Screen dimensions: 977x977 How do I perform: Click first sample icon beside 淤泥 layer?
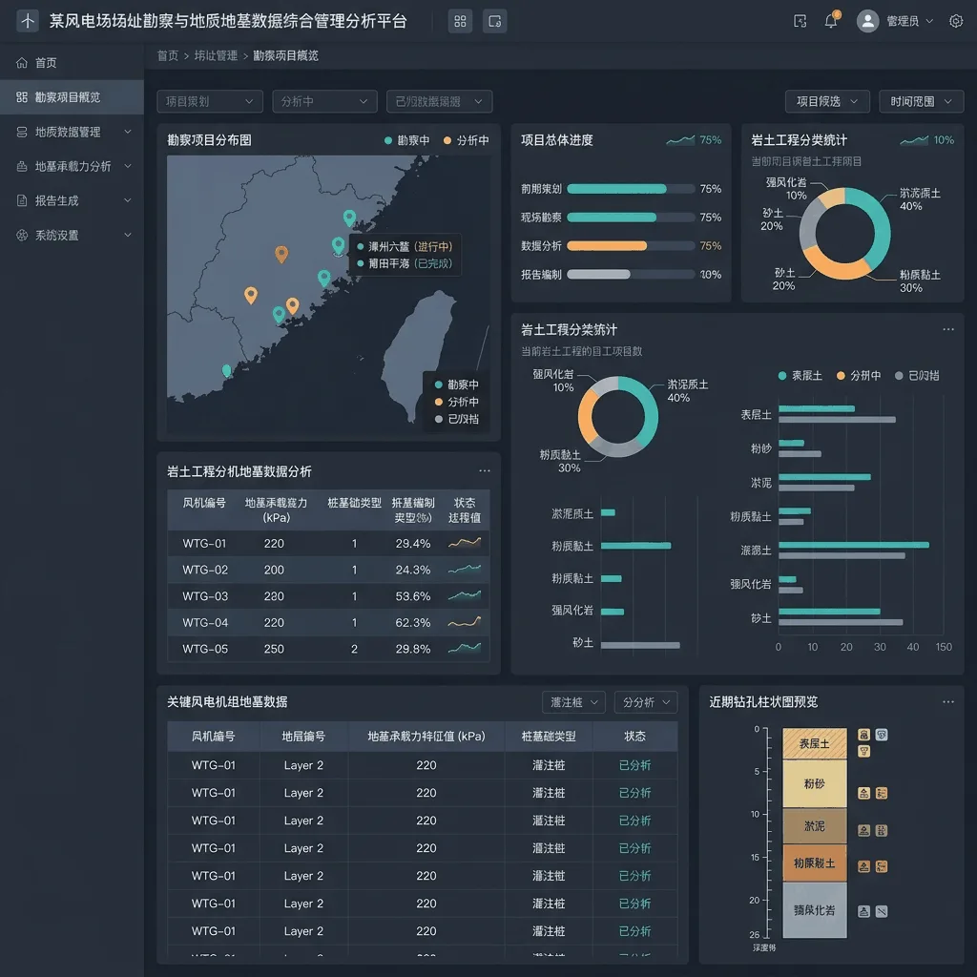(x=863, y=830)
